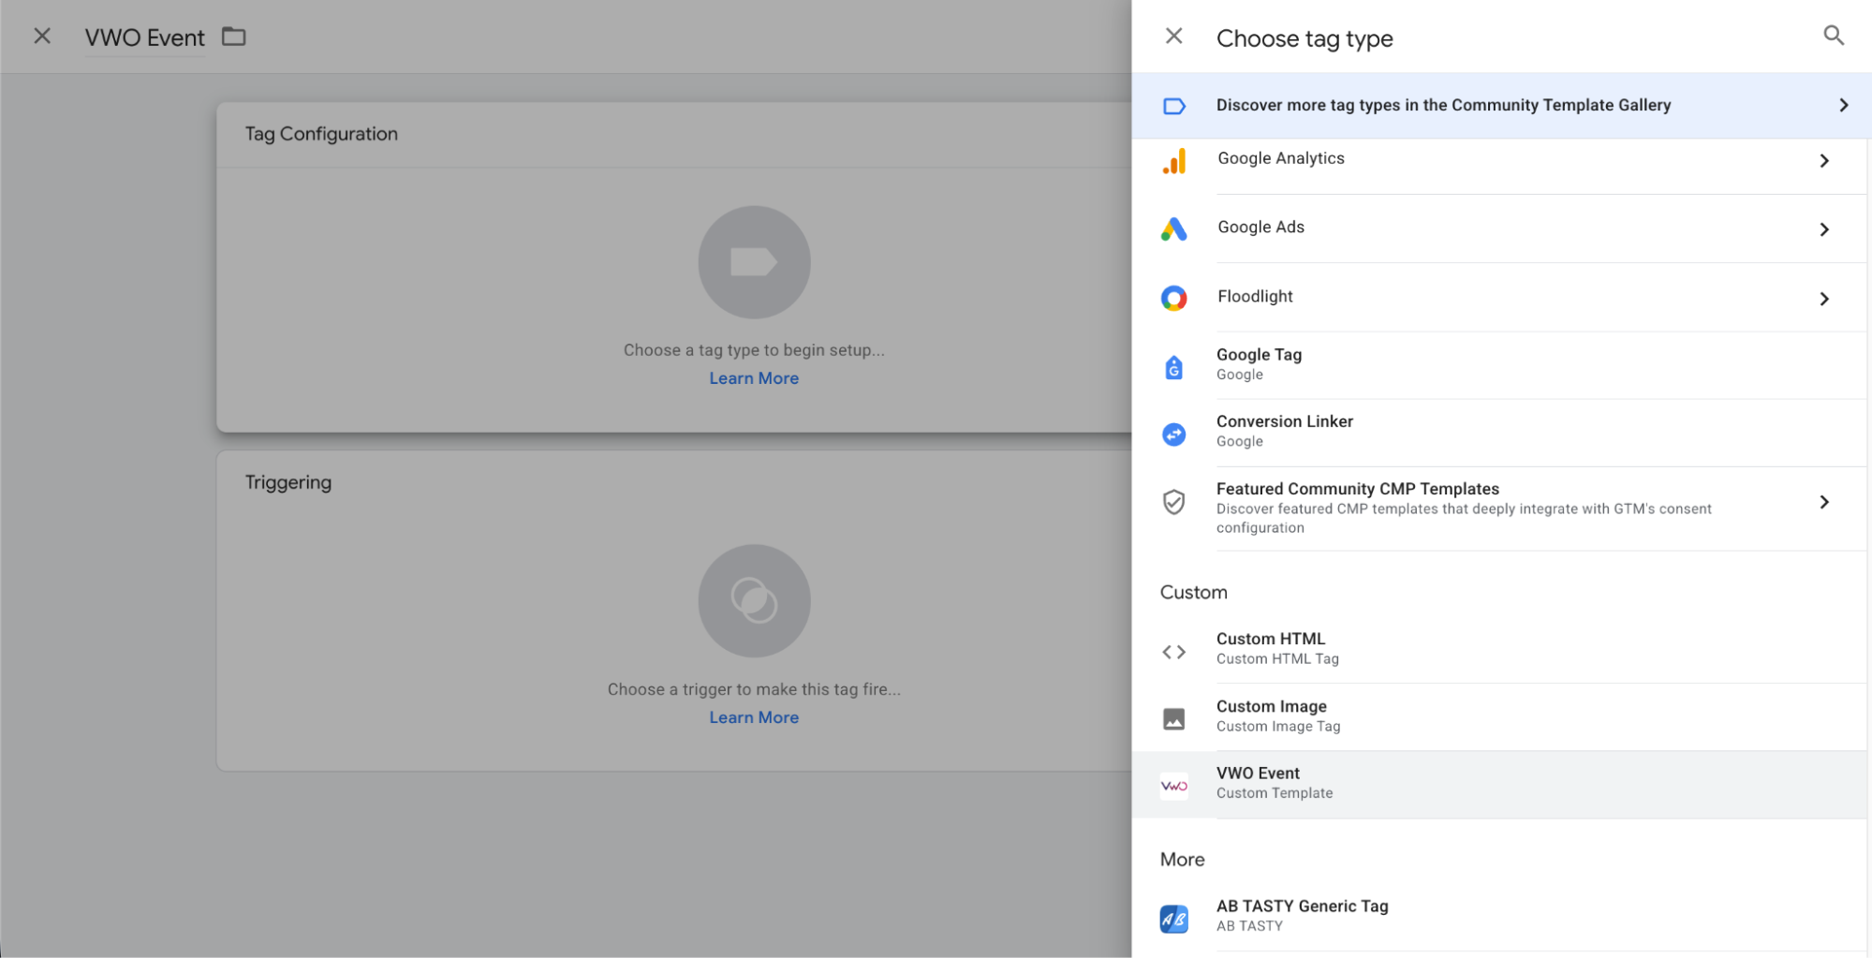
Task: Open Learn More under Choose a trigger
Action: 754,717
